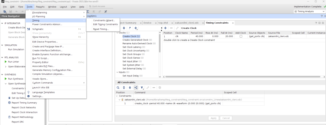The width and height of the screenshot is (326, 125).
Task: Click the blue crossed-tools icon in main toolbar
Action: click(106, 11)
